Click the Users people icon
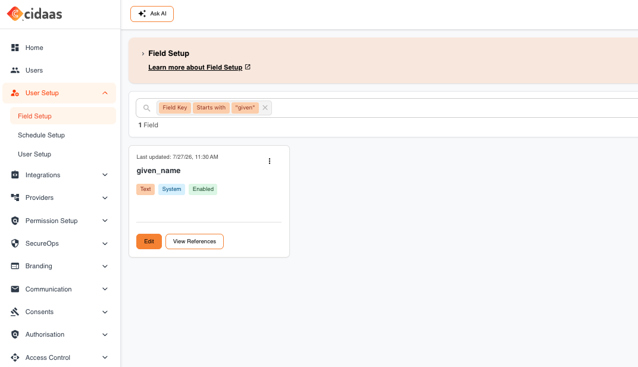The image size is (638, 367). [15, 70]
